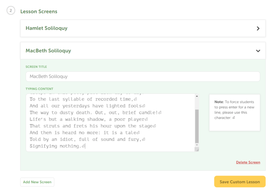Click the typing content scrollbar thumb
Screen dimensions: 280x193
pos(197,126)
